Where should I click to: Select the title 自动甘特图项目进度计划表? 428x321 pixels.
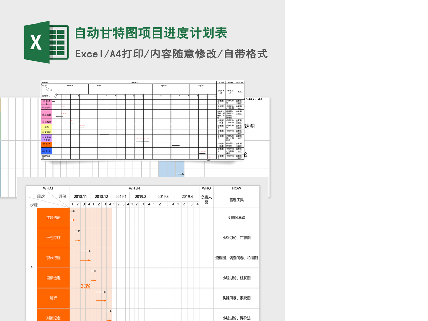[151, 33]
